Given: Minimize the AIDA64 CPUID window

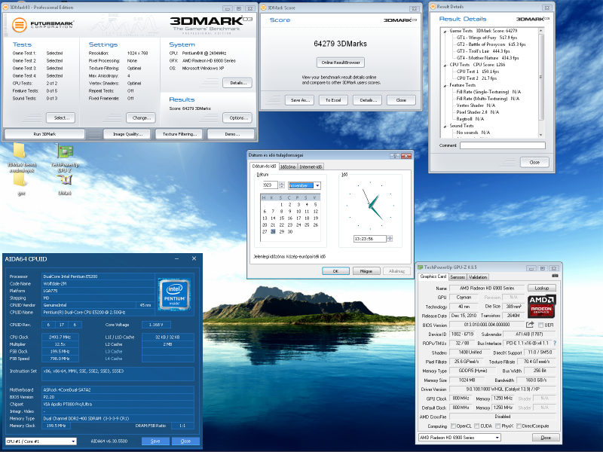Looking at the screenshot, I should [176, 258].
